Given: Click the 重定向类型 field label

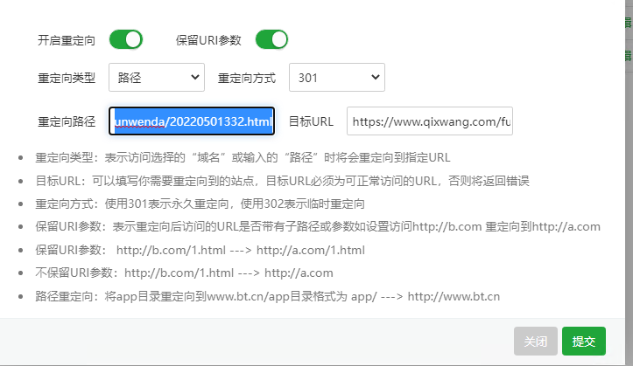Looking at the screenshot, I should coord(67,78).
